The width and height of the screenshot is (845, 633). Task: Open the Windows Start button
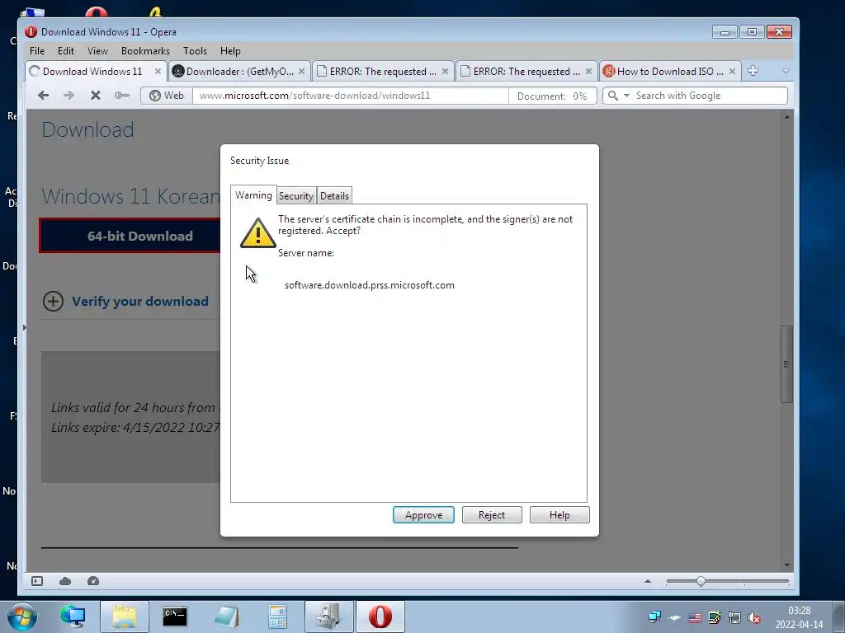21,617
